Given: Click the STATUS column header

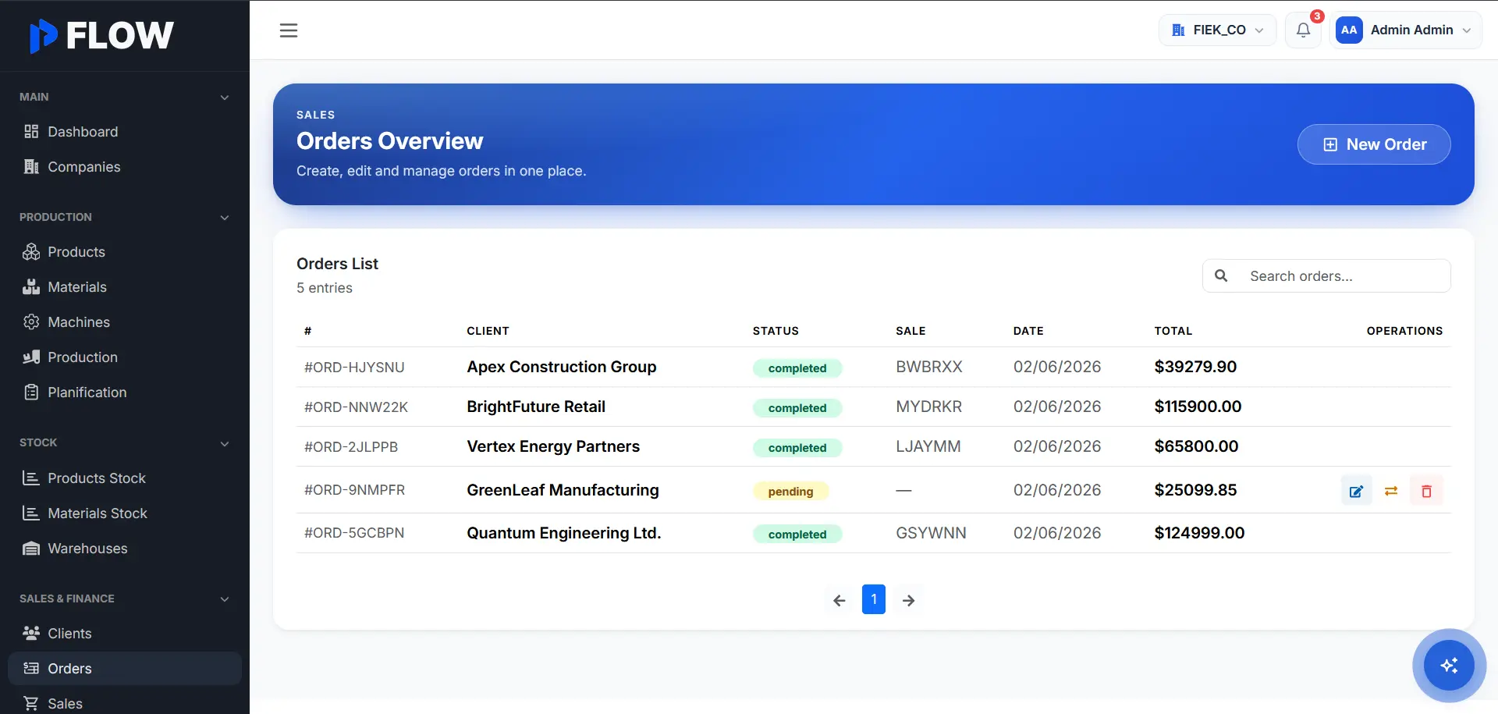Looking at the screenshot, I should 776,331.
